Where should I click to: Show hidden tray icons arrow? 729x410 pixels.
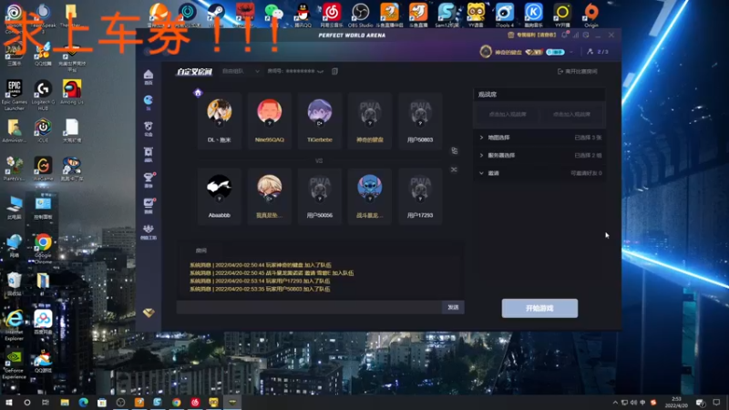coord(615,403)
